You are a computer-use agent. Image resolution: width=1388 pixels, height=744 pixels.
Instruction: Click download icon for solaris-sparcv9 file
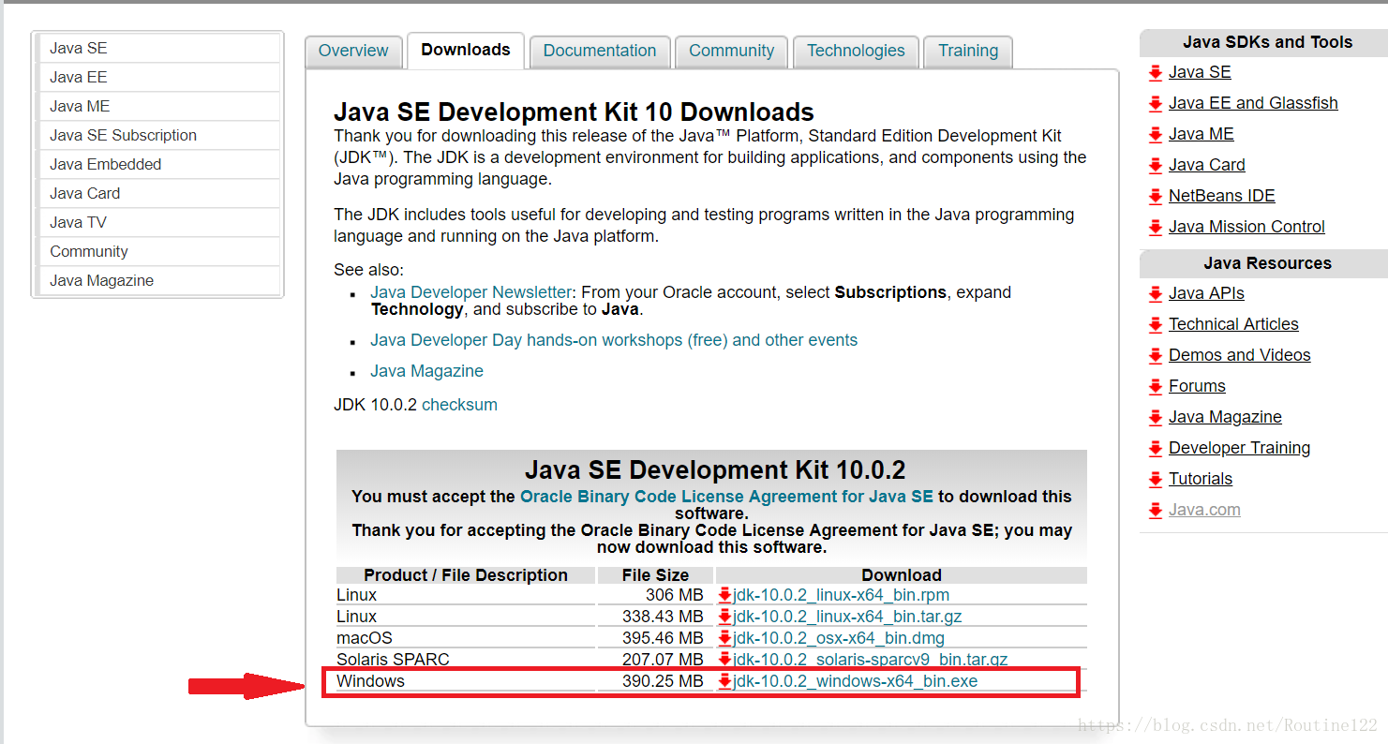pyautogui.click(x=724, y=660)
